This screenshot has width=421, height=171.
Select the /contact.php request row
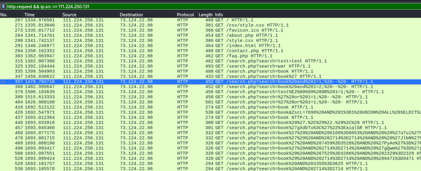(x=206, y=51)
